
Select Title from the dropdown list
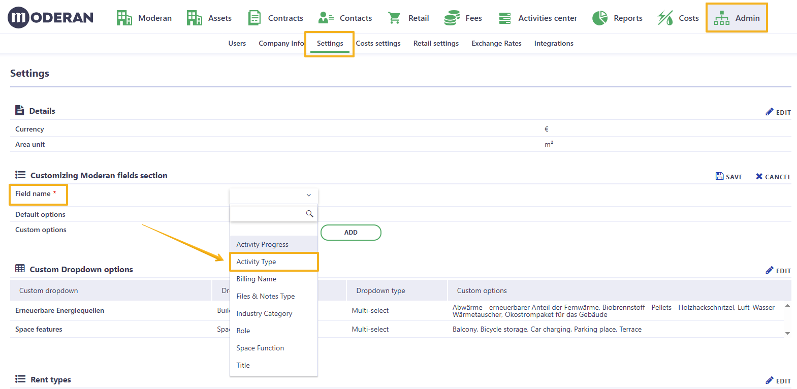pos(274,365)
